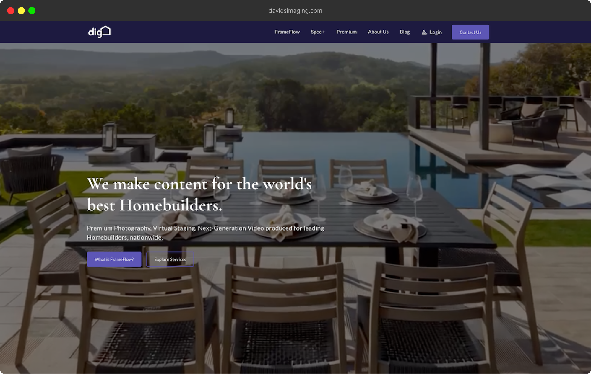Click the house outline in the dig logo

[106, 31]
